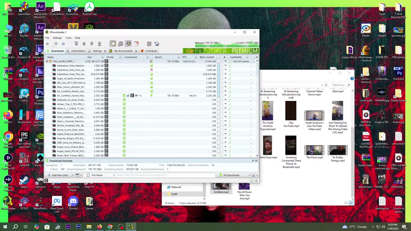Open the Settings menu in JDownloader

click(57, 38)
